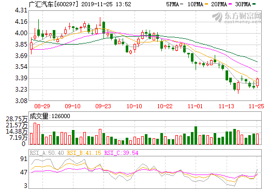This screenshot has height=189, width=269.
Task: Click the 3 RSI axis label
Action: (26, 186)
